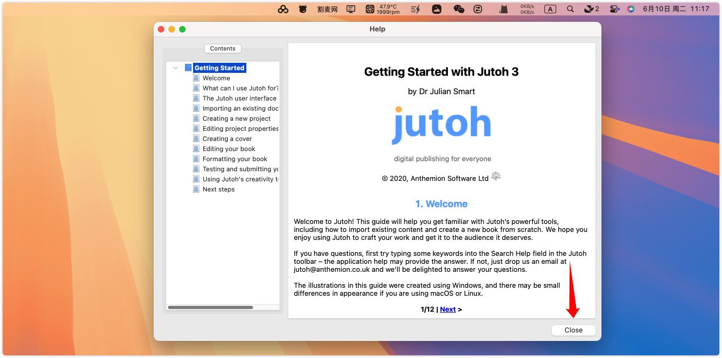The width and height of the screenshot is (722, 358).
Task: Click page icon beside Next steps
Action: (196, 189)
